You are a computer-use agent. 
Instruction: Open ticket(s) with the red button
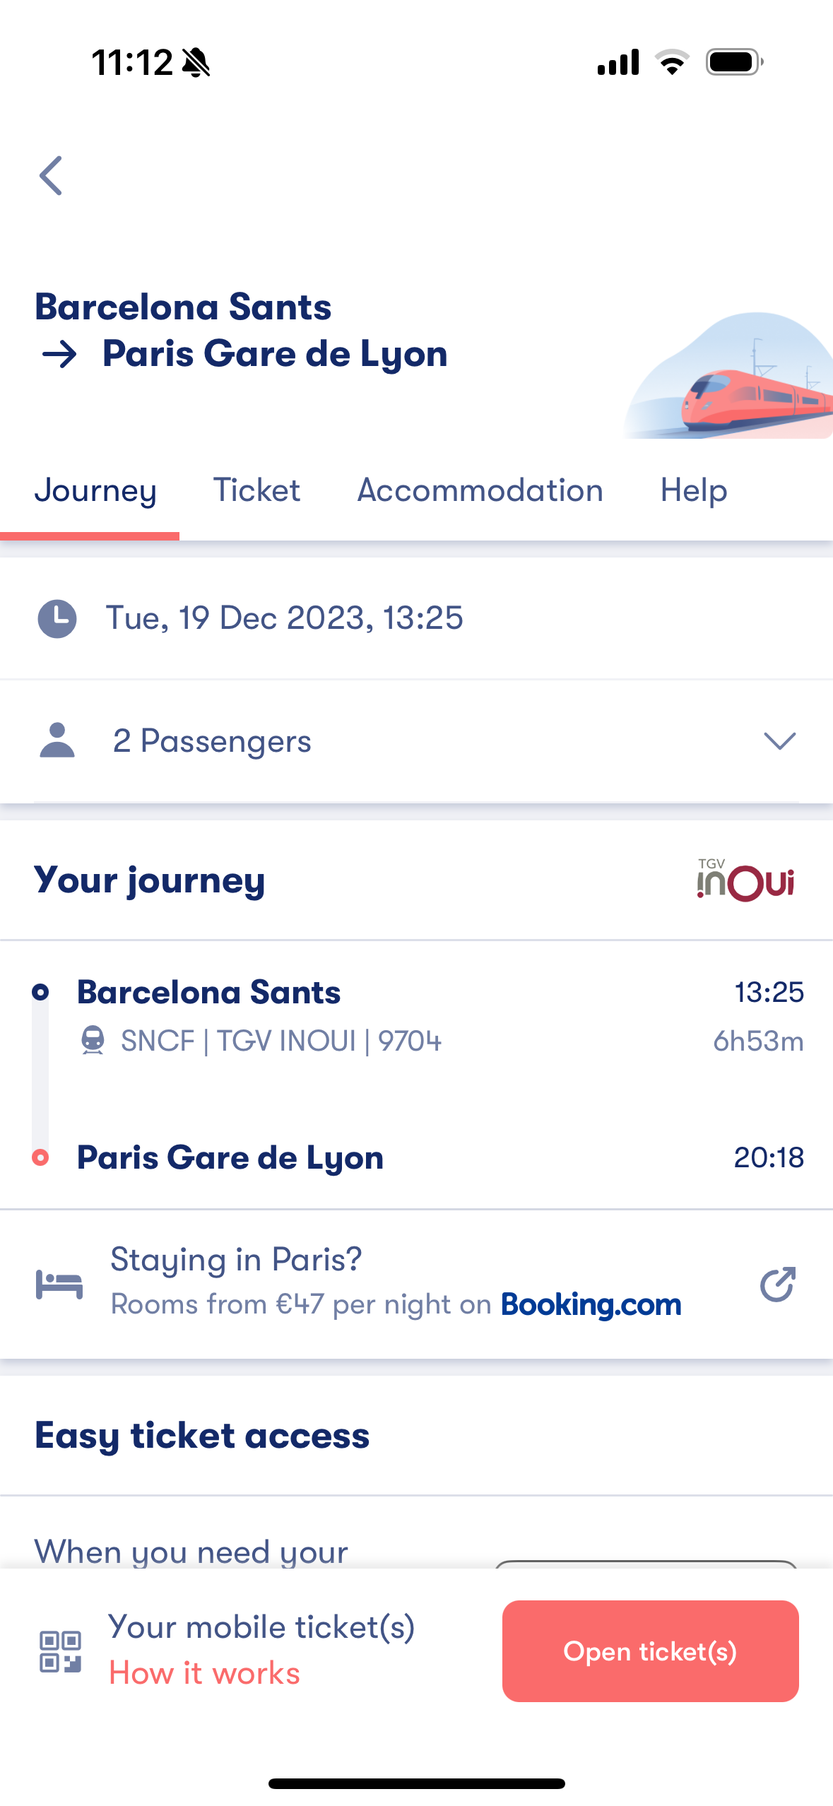650,1651
